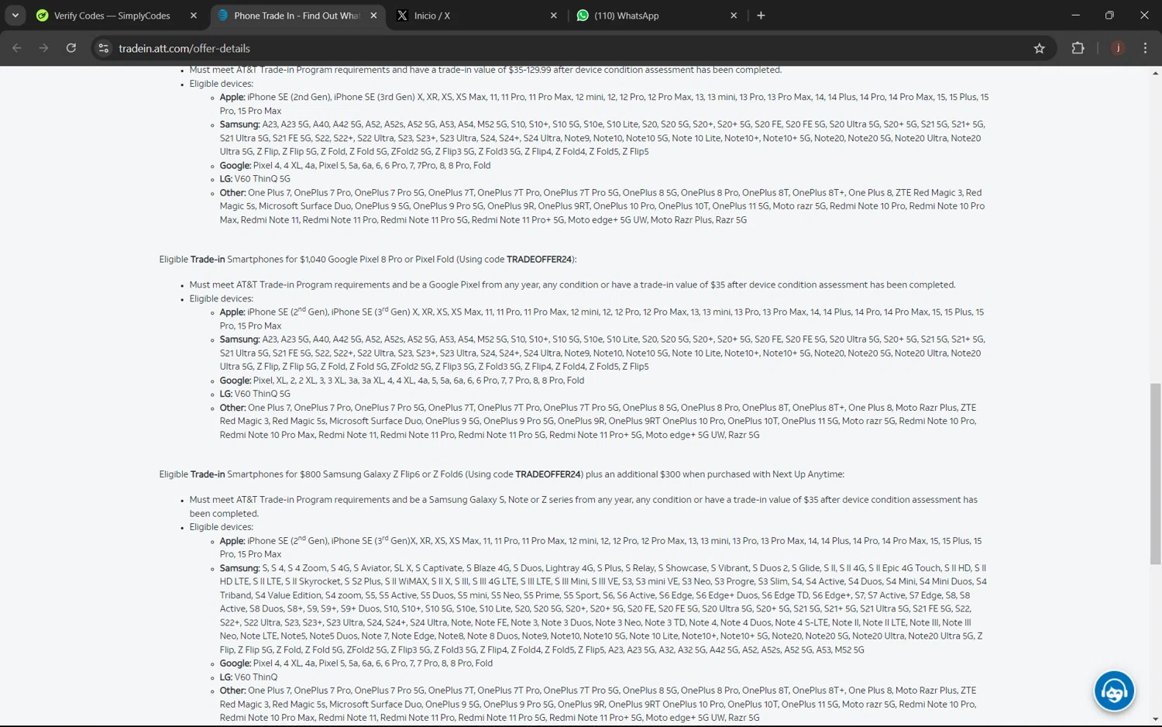Open the tab search dropdown arrow
The height and width of the screenshot is (727, 1162).
15,15
